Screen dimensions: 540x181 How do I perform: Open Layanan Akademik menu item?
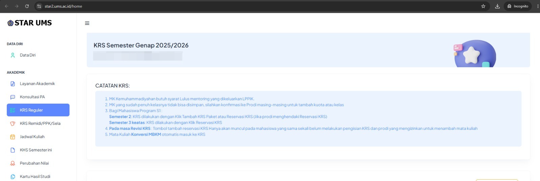pyautogui.click(x=38, y=84)
